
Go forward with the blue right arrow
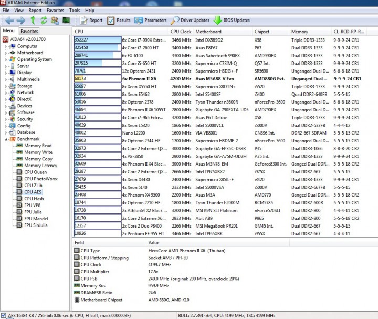pyautogui.click(x=21, y=20)
